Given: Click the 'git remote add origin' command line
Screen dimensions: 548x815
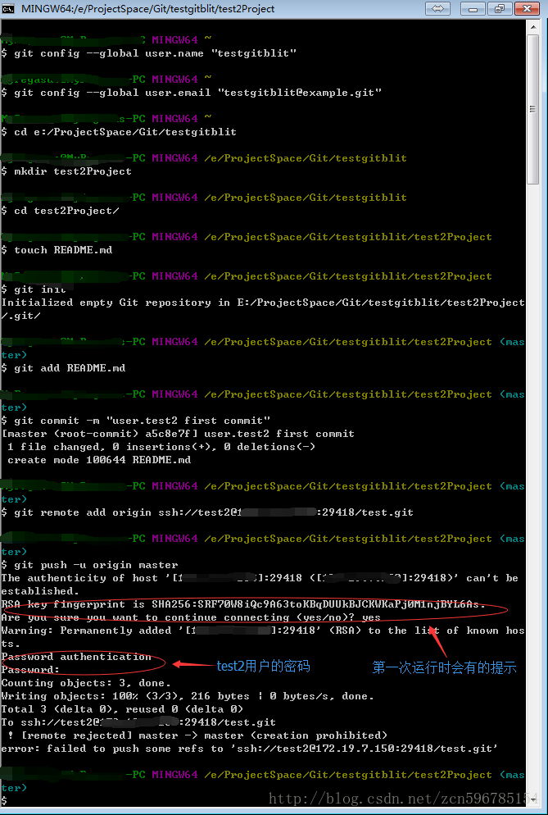Looking at the screenshot, I should point(207,512).
